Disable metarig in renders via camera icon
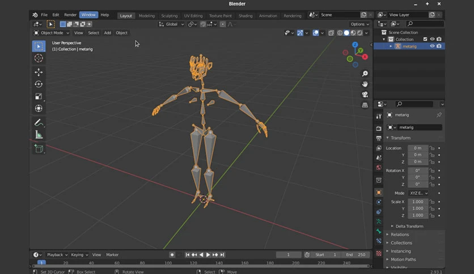This screenshot has width=474, height=274. click(x=439, y=46)
